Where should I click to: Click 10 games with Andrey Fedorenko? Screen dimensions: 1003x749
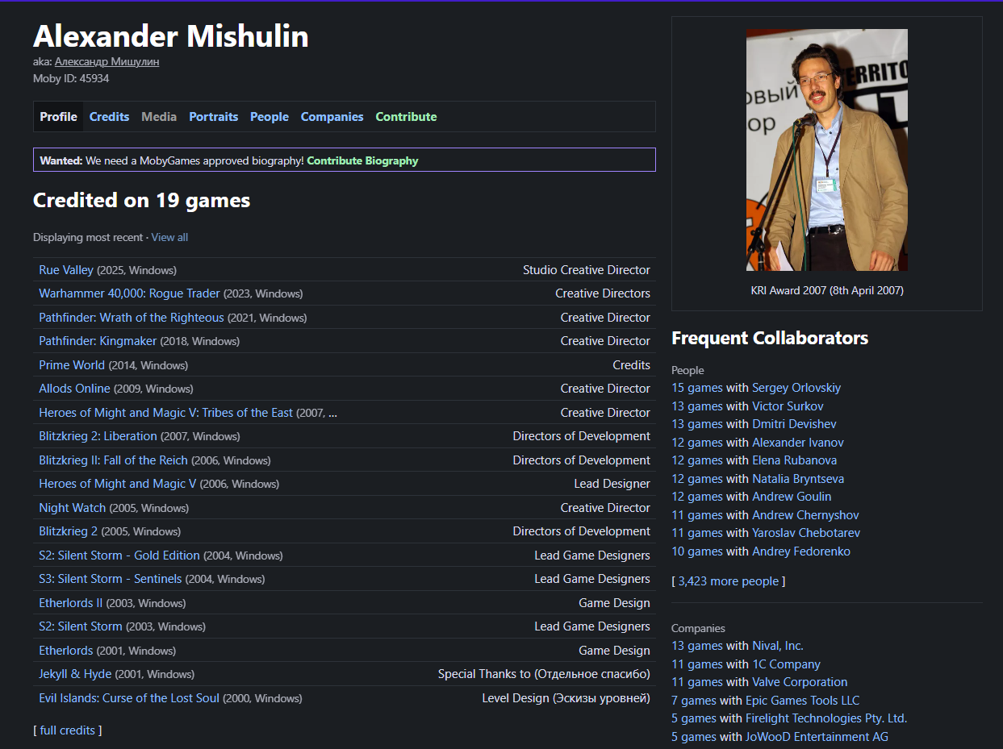pyautogui.click(x=697, y=551)
